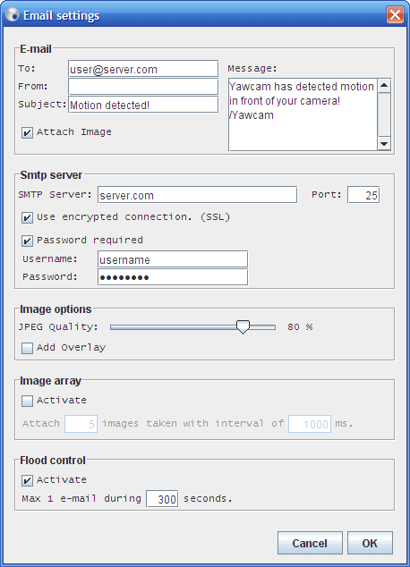This screenshot has height=567, width=410.
Task: Close the Email settings dialog
Action: coord(395,15)
